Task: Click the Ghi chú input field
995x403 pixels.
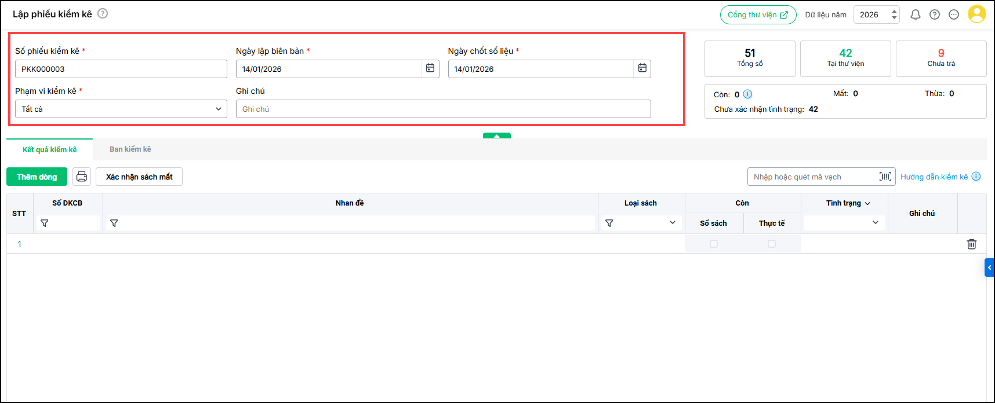Action: (443, 109)
